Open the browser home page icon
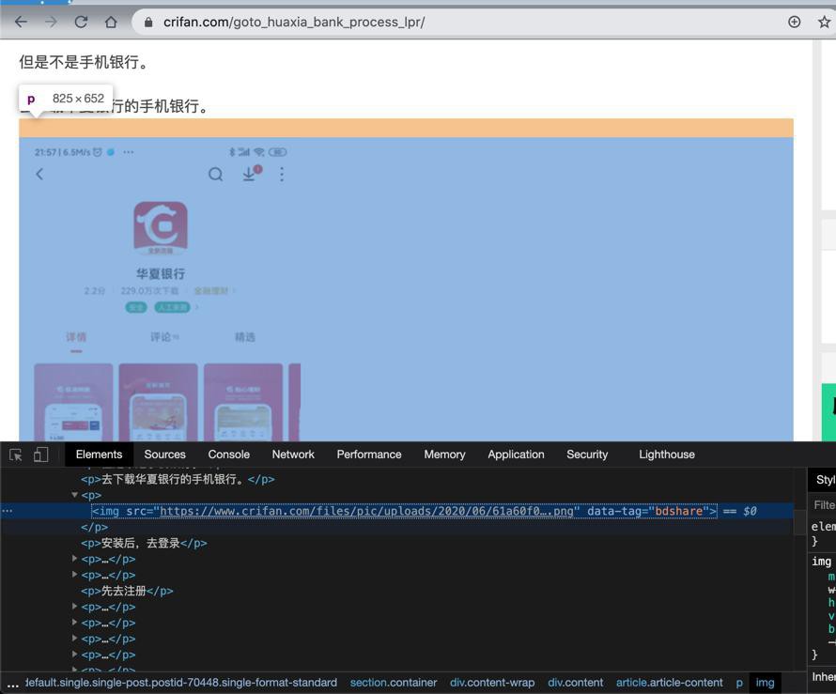The image size is (836, 694). (111, 22)
